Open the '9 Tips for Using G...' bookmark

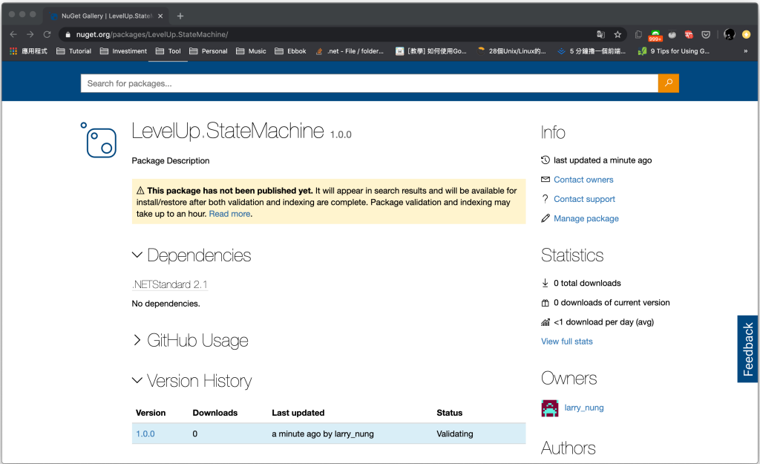pos(674,51)
